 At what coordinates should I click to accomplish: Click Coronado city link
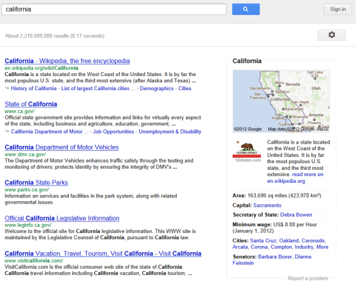(313, 240)
